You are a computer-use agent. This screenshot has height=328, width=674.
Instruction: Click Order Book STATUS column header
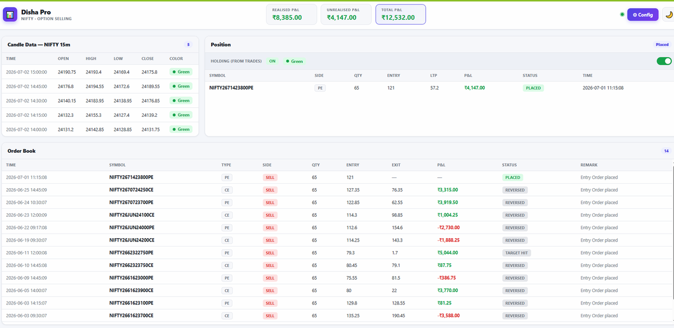[x=509, y=165]
